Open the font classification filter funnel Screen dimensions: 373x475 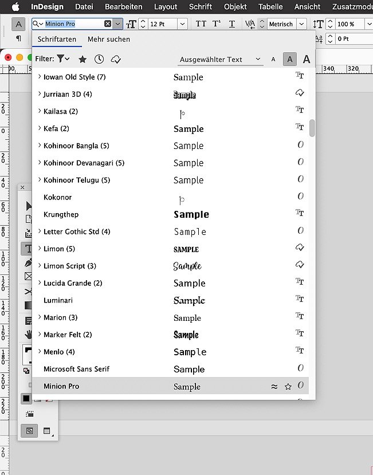63,58
